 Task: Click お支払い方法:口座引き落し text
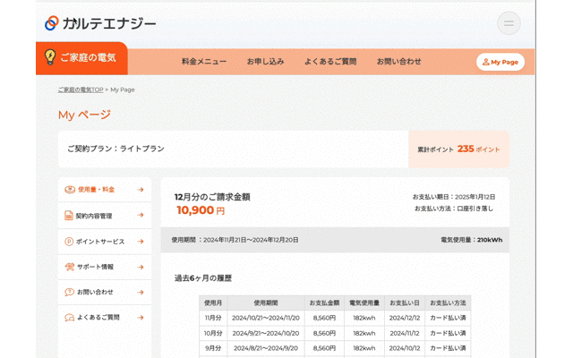454,209
